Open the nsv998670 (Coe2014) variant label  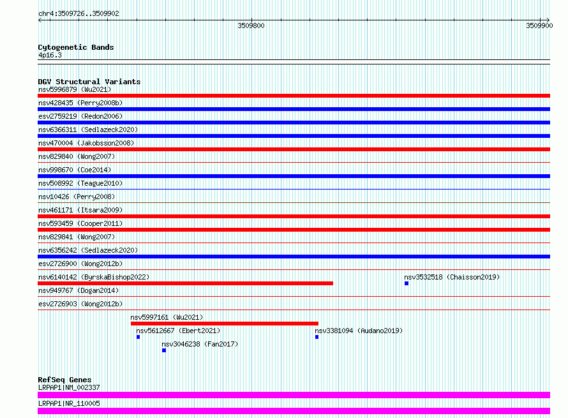pos(75,170)
